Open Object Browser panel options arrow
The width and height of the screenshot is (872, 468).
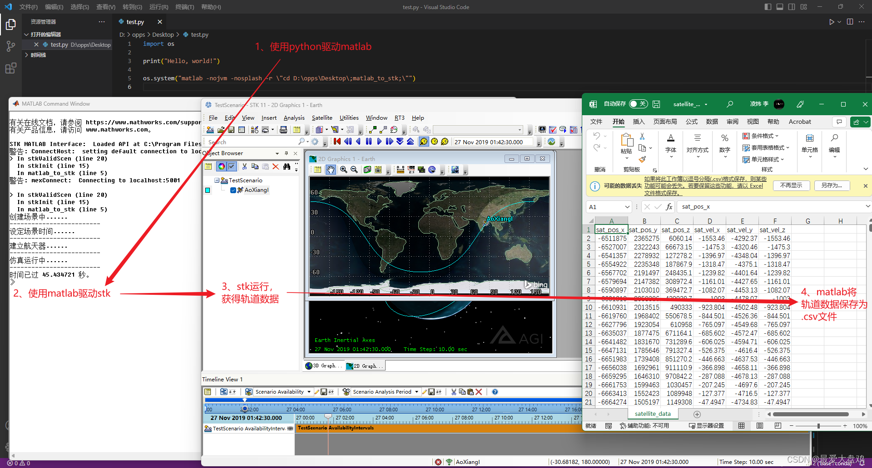pyautogui.click(x=277, y=153)
